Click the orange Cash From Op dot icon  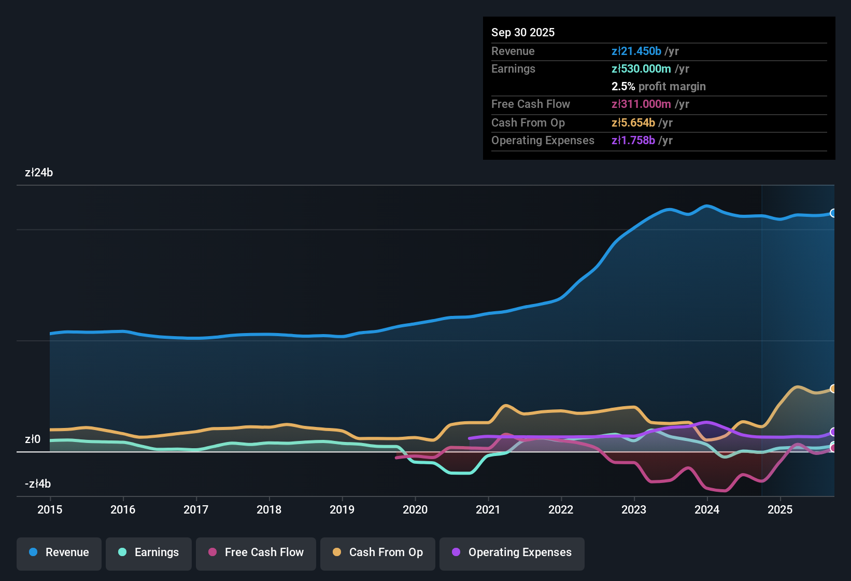[336, 552]
